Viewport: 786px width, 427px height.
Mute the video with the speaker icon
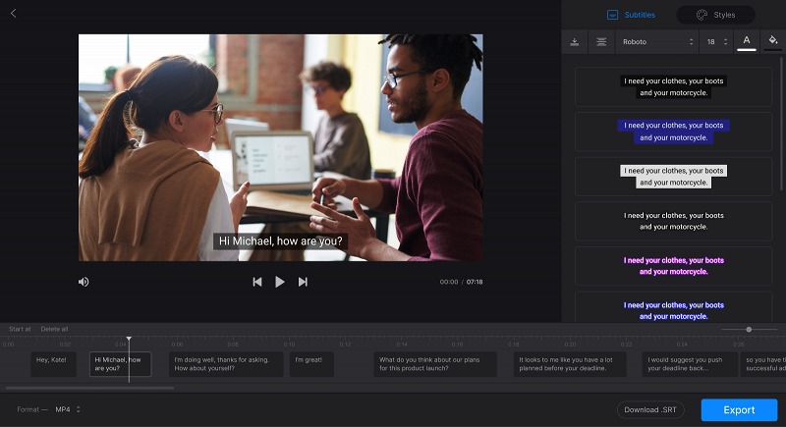click(x=84, y=282)
